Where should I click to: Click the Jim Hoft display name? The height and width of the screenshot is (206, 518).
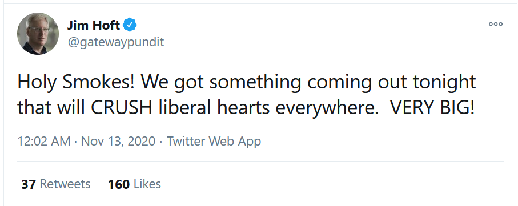click(x=94, y=25)
